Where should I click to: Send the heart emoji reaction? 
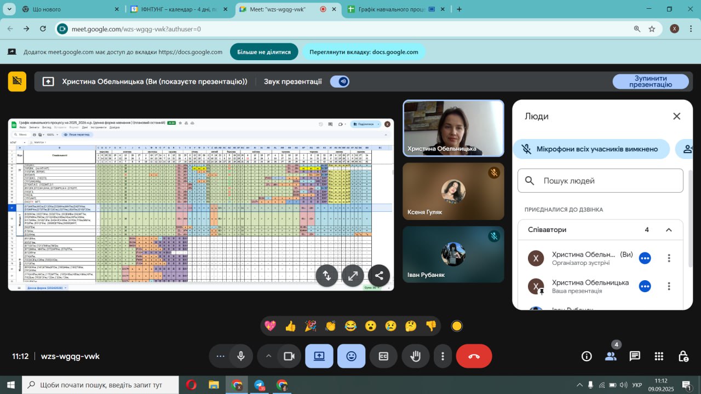tap(270, 326)
